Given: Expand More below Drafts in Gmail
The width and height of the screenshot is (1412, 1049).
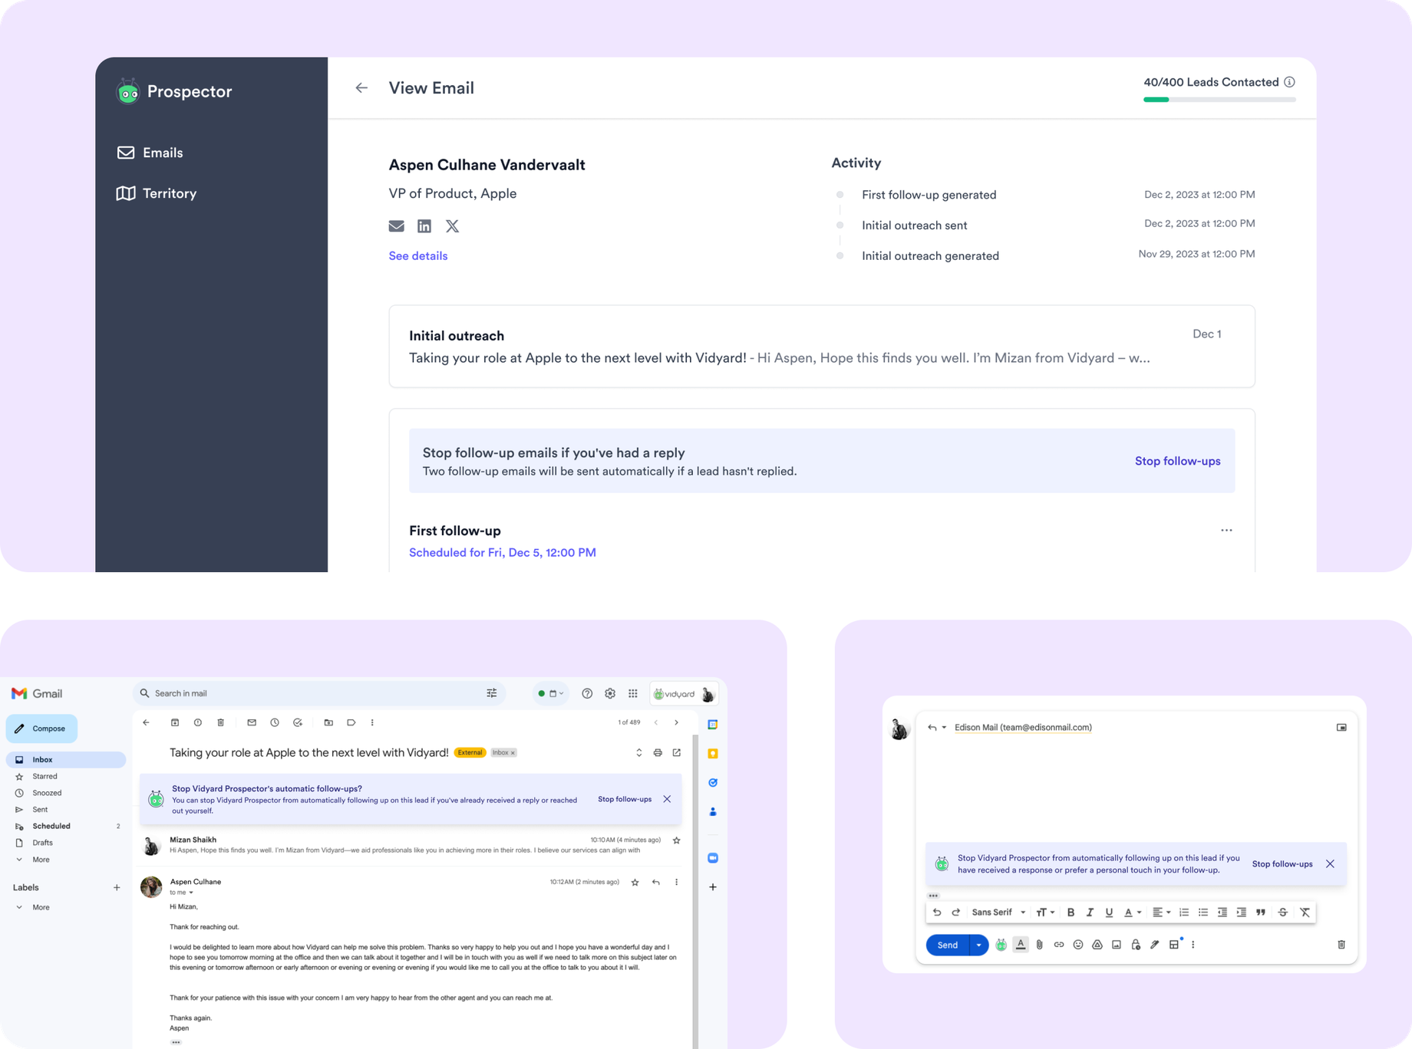Looking at the screenshot, I should [41, 860].
